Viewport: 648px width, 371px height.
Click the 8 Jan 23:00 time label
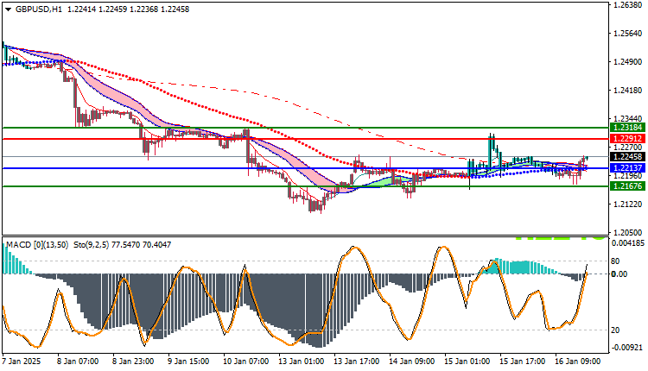pos(133,362)
